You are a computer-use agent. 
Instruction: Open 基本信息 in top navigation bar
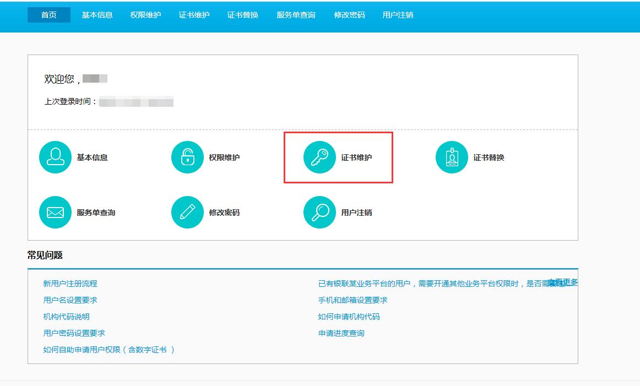[x=97, y=15]
